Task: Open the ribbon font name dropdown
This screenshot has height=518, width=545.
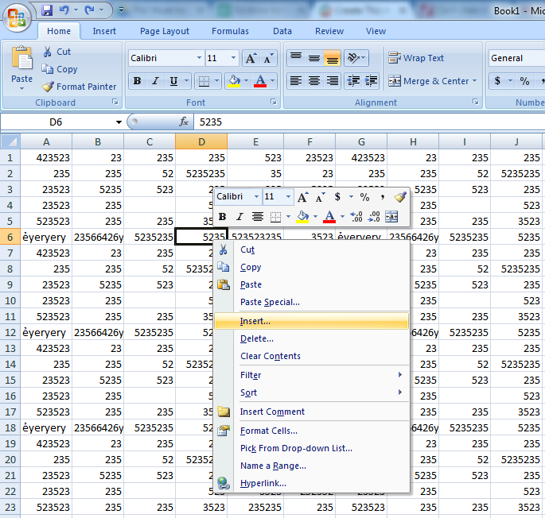Action: 198,58
